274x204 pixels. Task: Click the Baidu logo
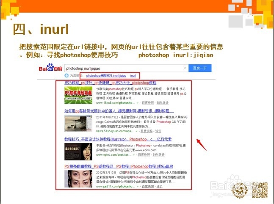(x=50, y=68)
